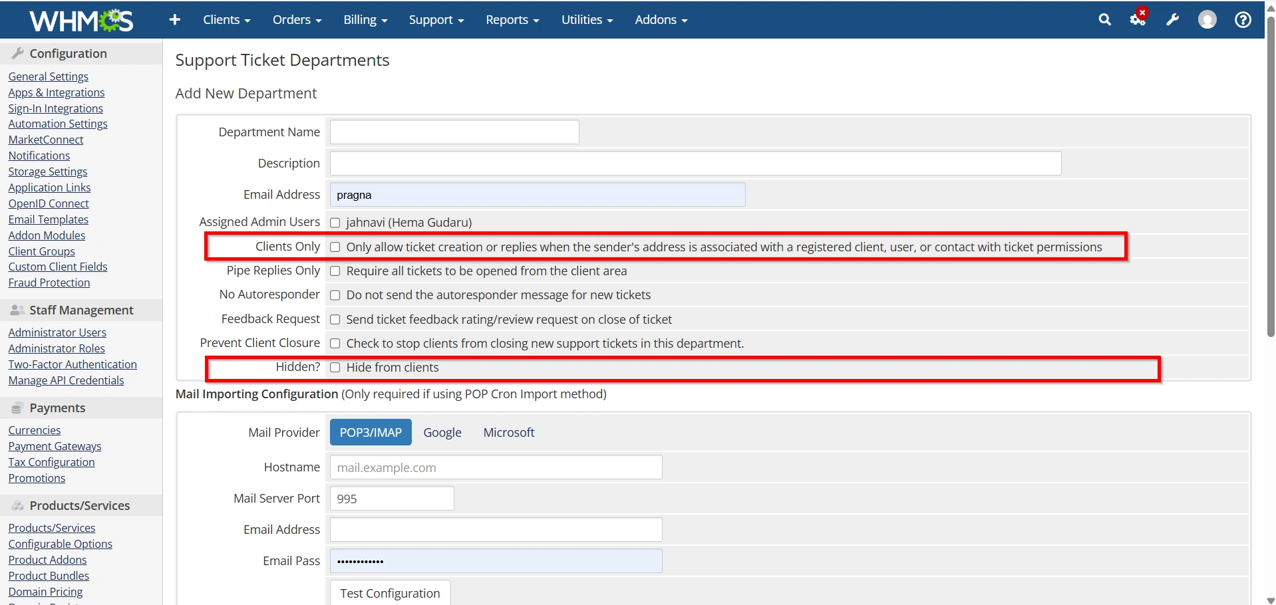Open the search magnifier icon
The width and height of the screenshot is (1276, 605).
coord(1105,20)
